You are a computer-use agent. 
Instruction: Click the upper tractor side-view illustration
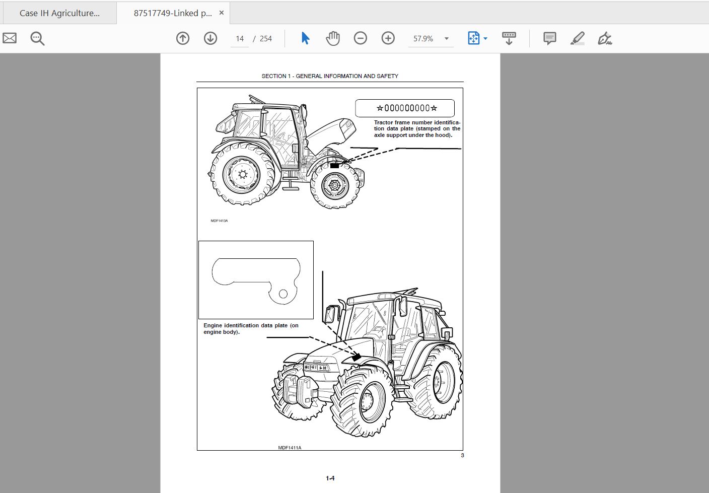(287, 151)
